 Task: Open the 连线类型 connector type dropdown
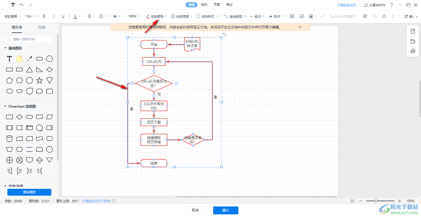tap(235, 16)
